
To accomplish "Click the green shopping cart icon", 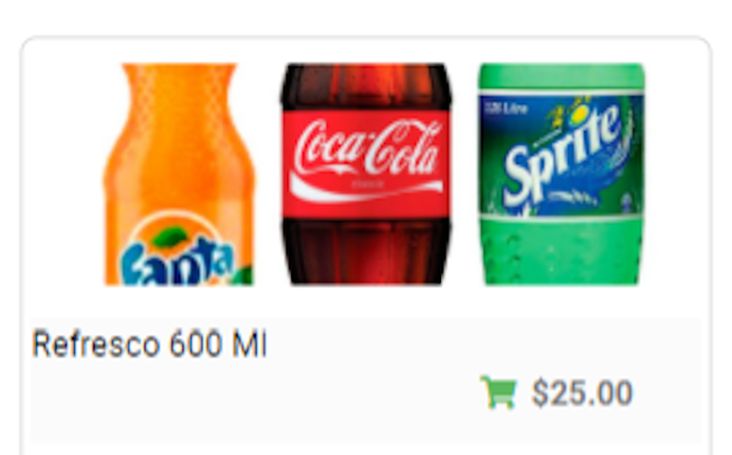I will pos(499,392).
